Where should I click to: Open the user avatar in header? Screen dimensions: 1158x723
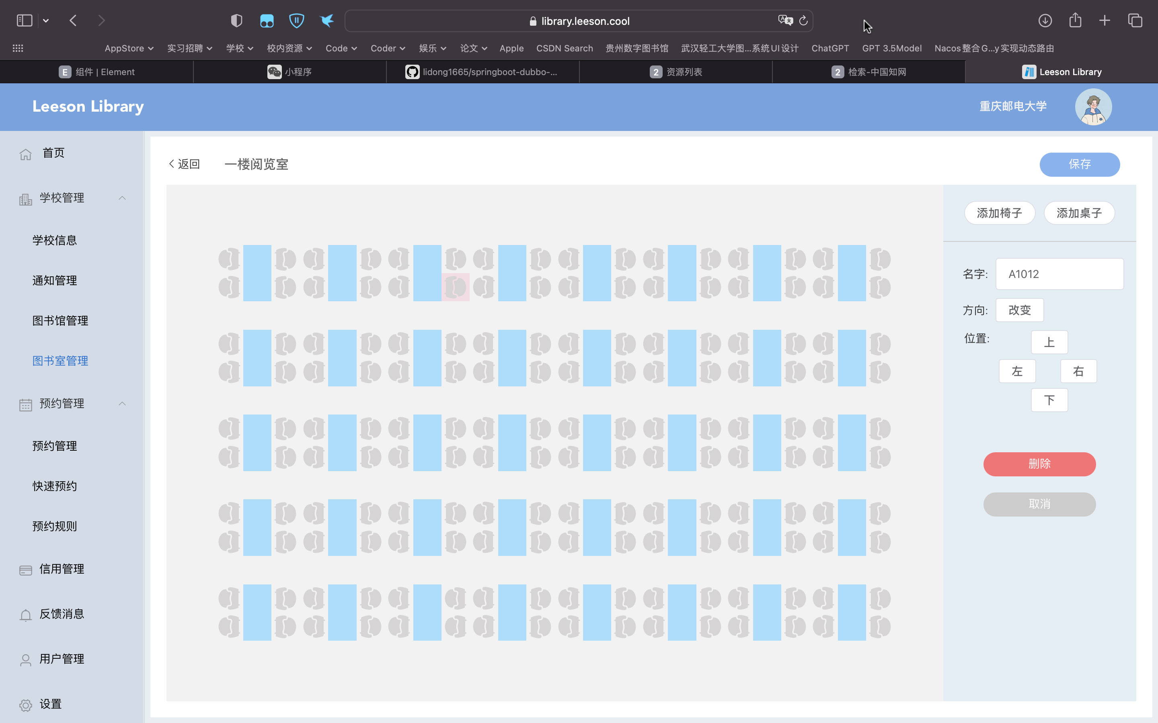1093,106
